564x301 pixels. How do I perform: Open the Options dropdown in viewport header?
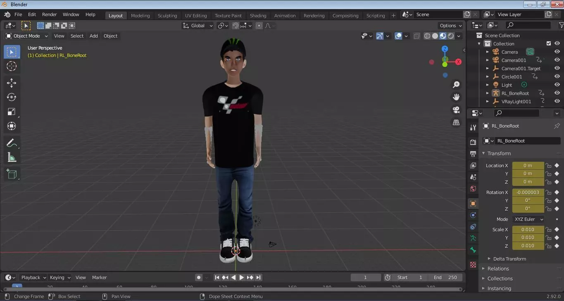pos(451,26)
